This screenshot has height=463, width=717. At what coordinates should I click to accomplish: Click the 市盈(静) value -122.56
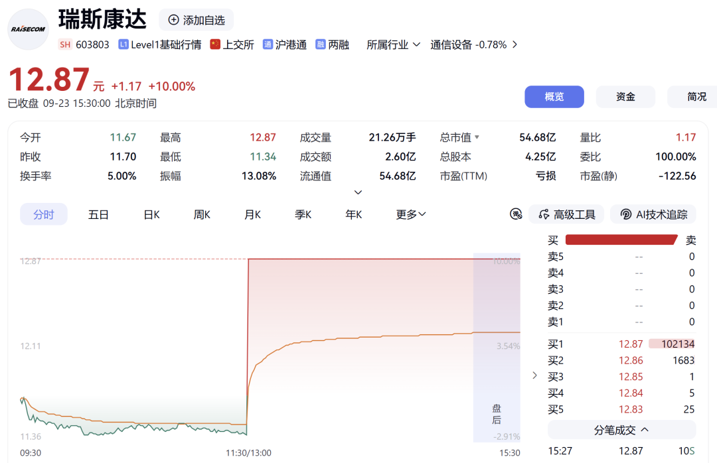677,176
